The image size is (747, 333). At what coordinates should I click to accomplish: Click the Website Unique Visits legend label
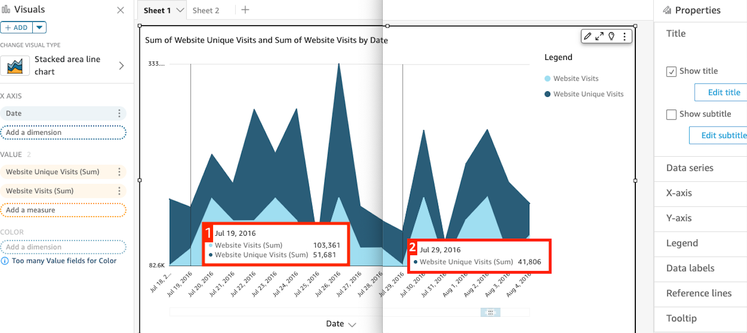coord(589,94)
